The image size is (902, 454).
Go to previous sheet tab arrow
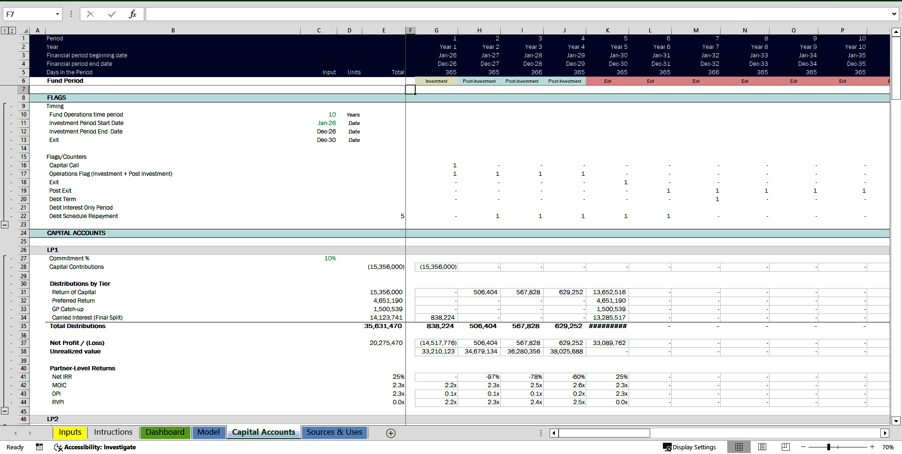click(16, 433)
